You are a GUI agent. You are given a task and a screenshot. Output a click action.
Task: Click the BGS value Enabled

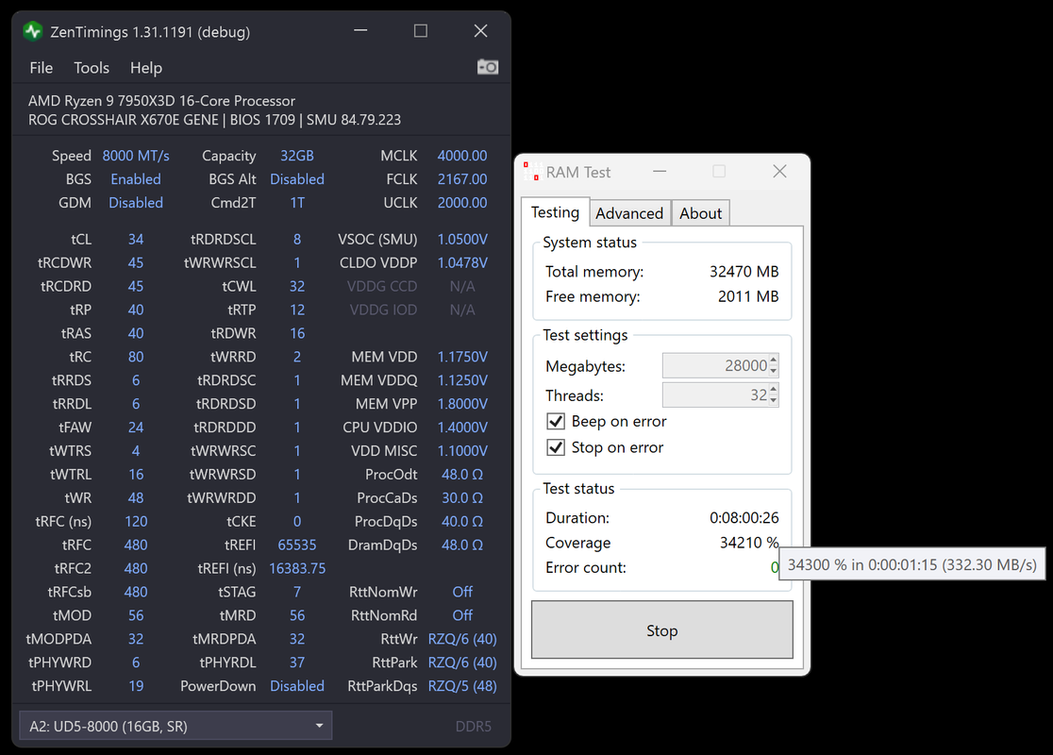click(x=136, y=179)
